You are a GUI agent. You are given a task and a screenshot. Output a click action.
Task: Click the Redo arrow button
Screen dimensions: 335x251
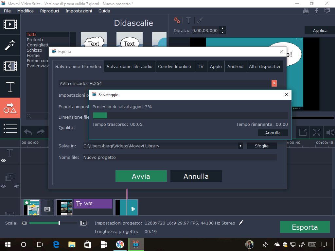tap(41, 132)
